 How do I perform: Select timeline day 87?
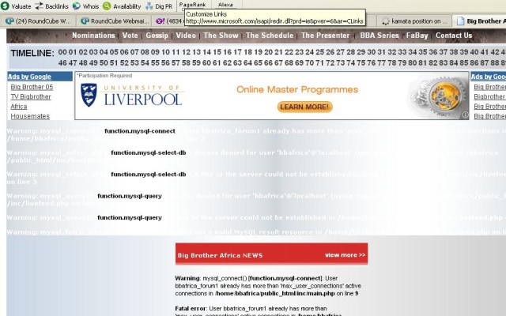[485, 63]
